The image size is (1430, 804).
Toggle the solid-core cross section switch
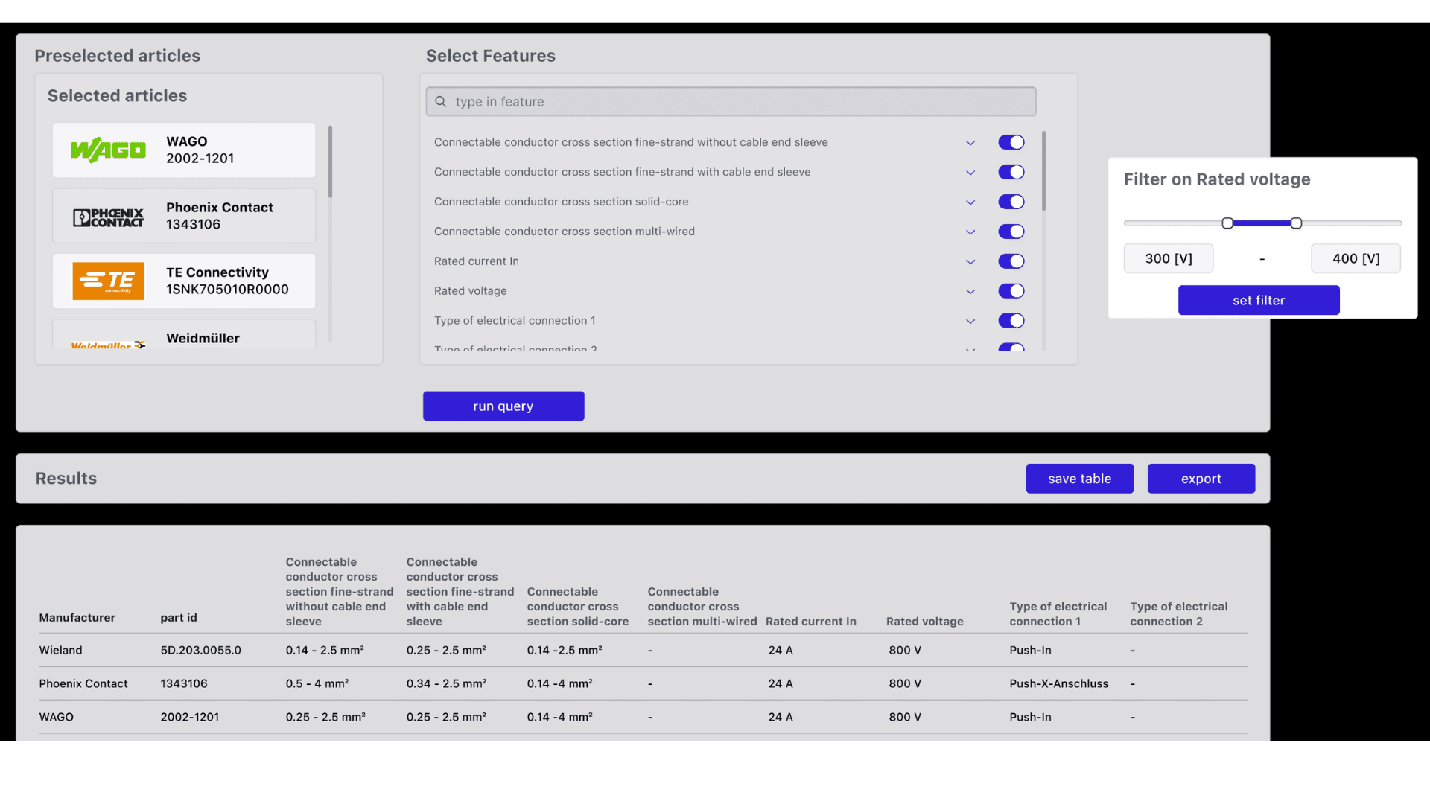(1011, 202)
